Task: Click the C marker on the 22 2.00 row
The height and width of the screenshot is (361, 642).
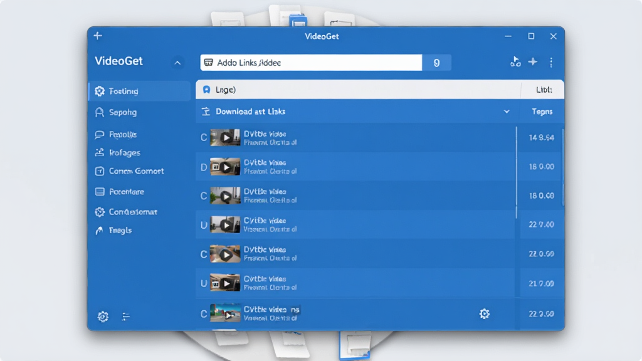Action: [204, 314]
